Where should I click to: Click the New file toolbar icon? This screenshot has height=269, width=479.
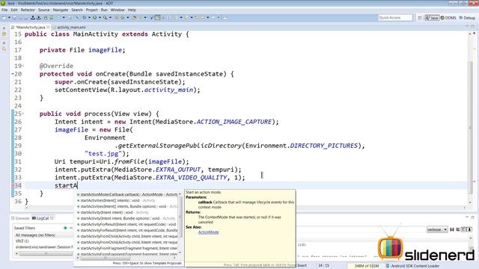pyautogui.click(x=4, y=18)
